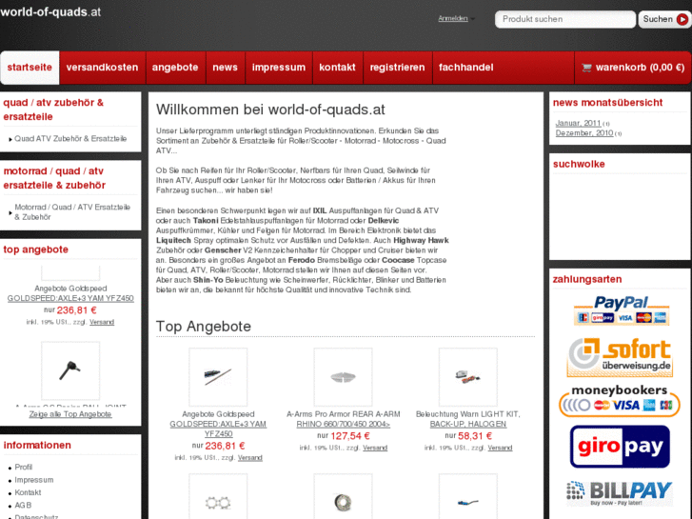
Task: Click the top angebote sidebar heading
Action: [36, 250]
